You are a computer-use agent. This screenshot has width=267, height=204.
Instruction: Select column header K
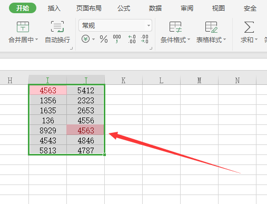point(123,80)
